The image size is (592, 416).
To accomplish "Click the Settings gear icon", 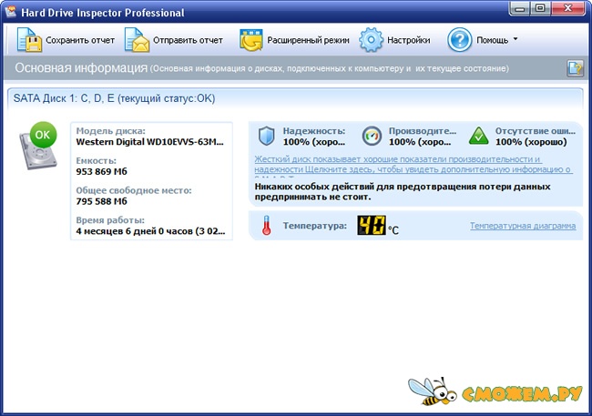I will pos(371,40).
